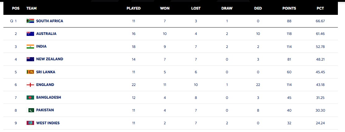The image size is (345, 132).
Task: Click the Sri Lanka flag icon
Action: [x=30, y=72]
